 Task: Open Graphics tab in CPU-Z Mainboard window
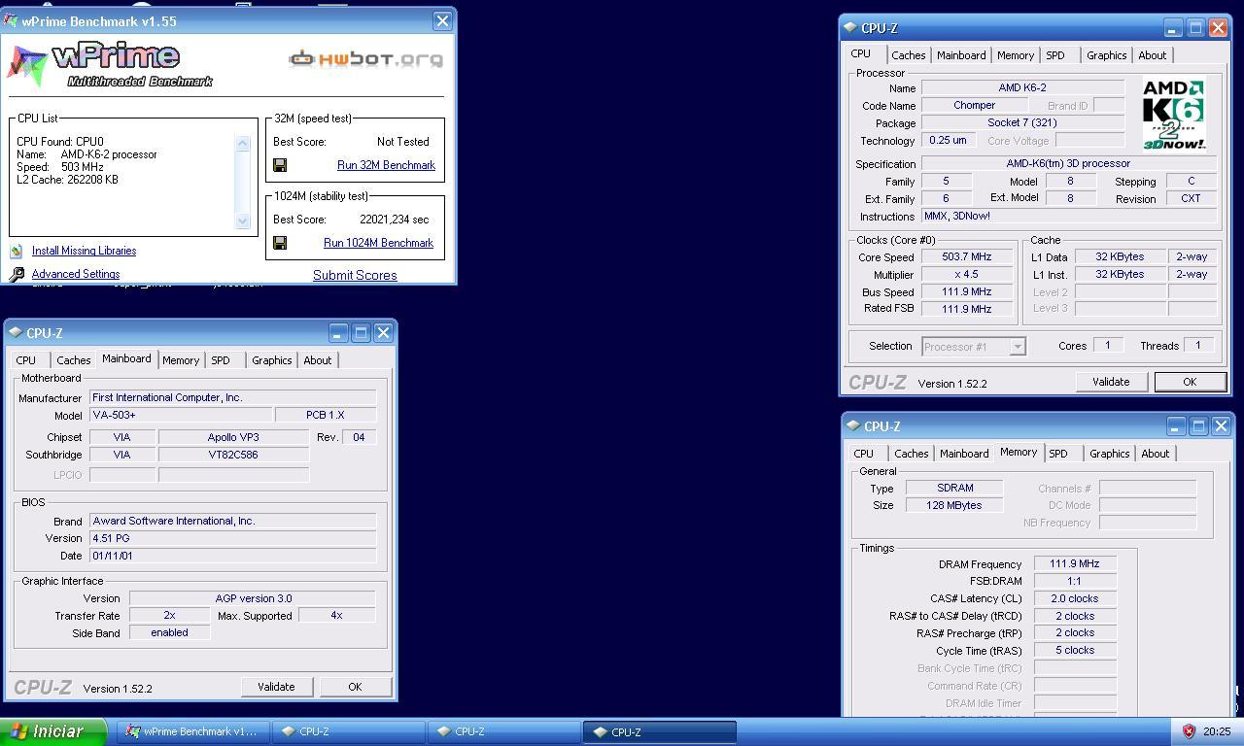[x=271, y=360]
